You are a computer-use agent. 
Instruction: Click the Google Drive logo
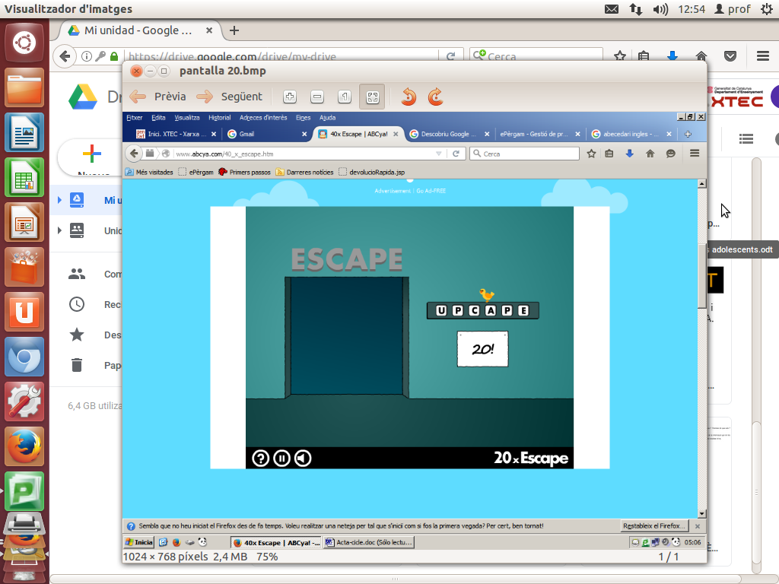point(82,97)
